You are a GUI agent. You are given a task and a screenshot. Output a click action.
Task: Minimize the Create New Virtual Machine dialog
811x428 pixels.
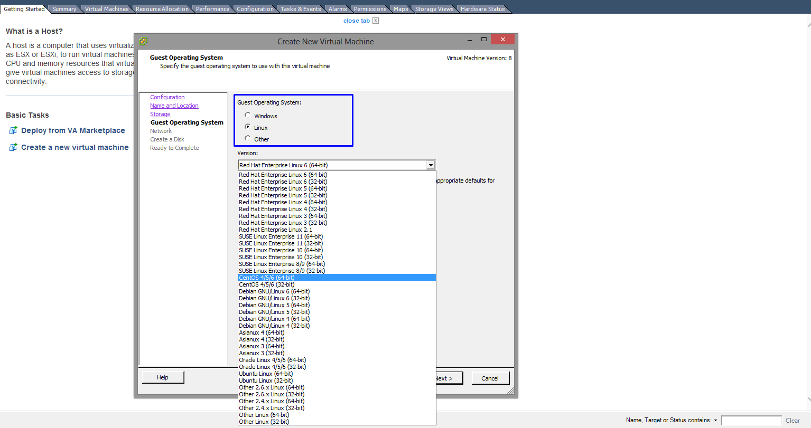(x=470, y=40)
